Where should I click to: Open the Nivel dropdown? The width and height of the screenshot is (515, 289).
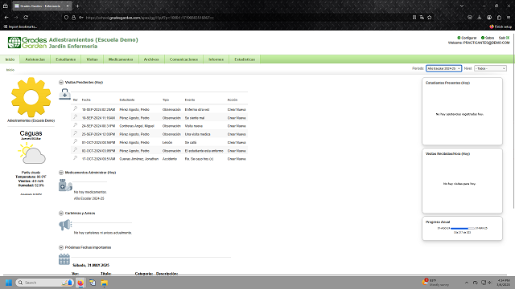(490, 68)
